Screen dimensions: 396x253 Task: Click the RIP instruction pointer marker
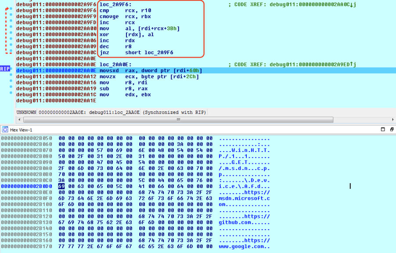(x=5, y=69)
